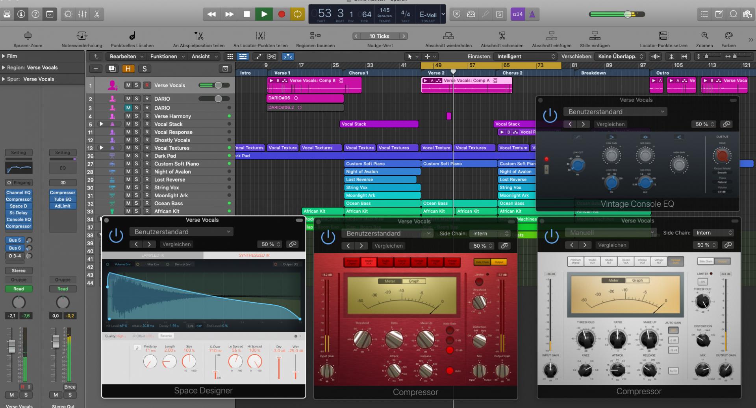756x408 pixels.
Task: Mute the Verse Vocals track
Action: click(128, 85)
